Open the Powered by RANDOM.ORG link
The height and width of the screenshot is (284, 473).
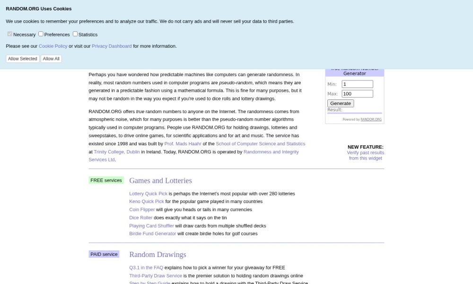coord(371,119)
